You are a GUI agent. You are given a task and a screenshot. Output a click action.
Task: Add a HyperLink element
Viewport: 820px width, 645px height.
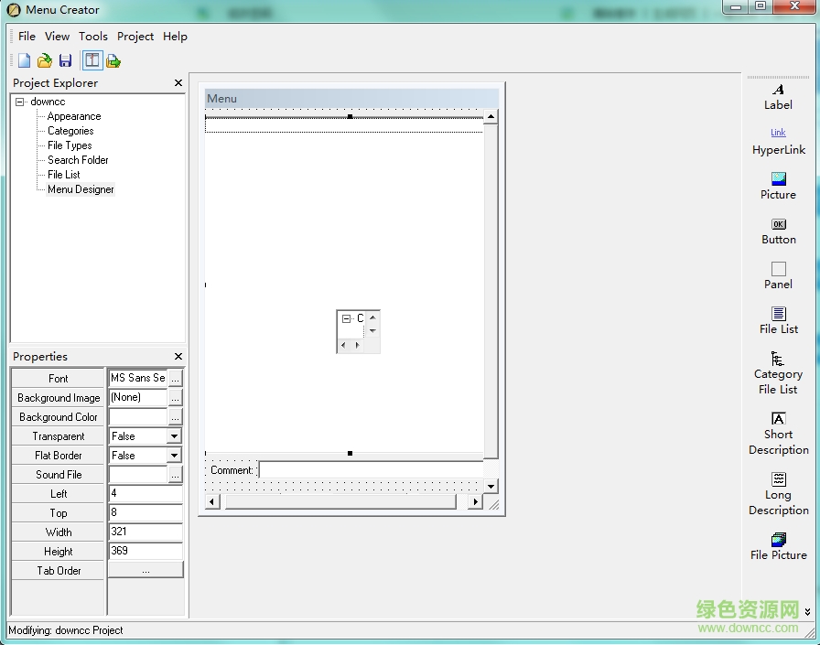[778, 141]
